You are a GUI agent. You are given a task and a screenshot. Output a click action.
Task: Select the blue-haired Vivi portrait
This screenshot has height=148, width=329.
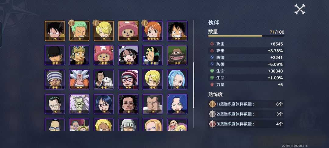[177, 79]
